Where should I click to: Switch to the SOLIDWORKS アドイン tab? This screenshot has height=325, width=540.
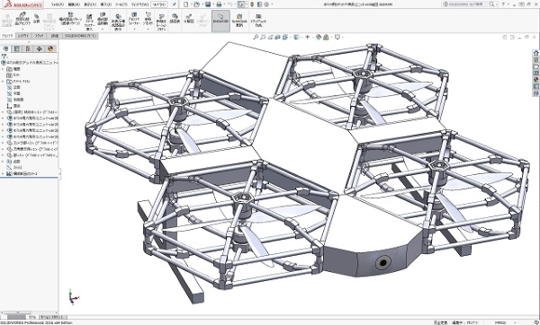[x=81, y=36]
